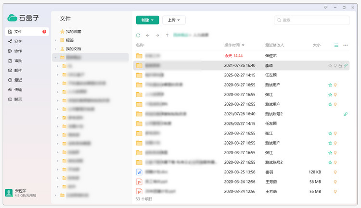Viewport: 361px width, 208px height.
Task: Copy link from 李遠's row link icon
Action: tap(346, 66)
